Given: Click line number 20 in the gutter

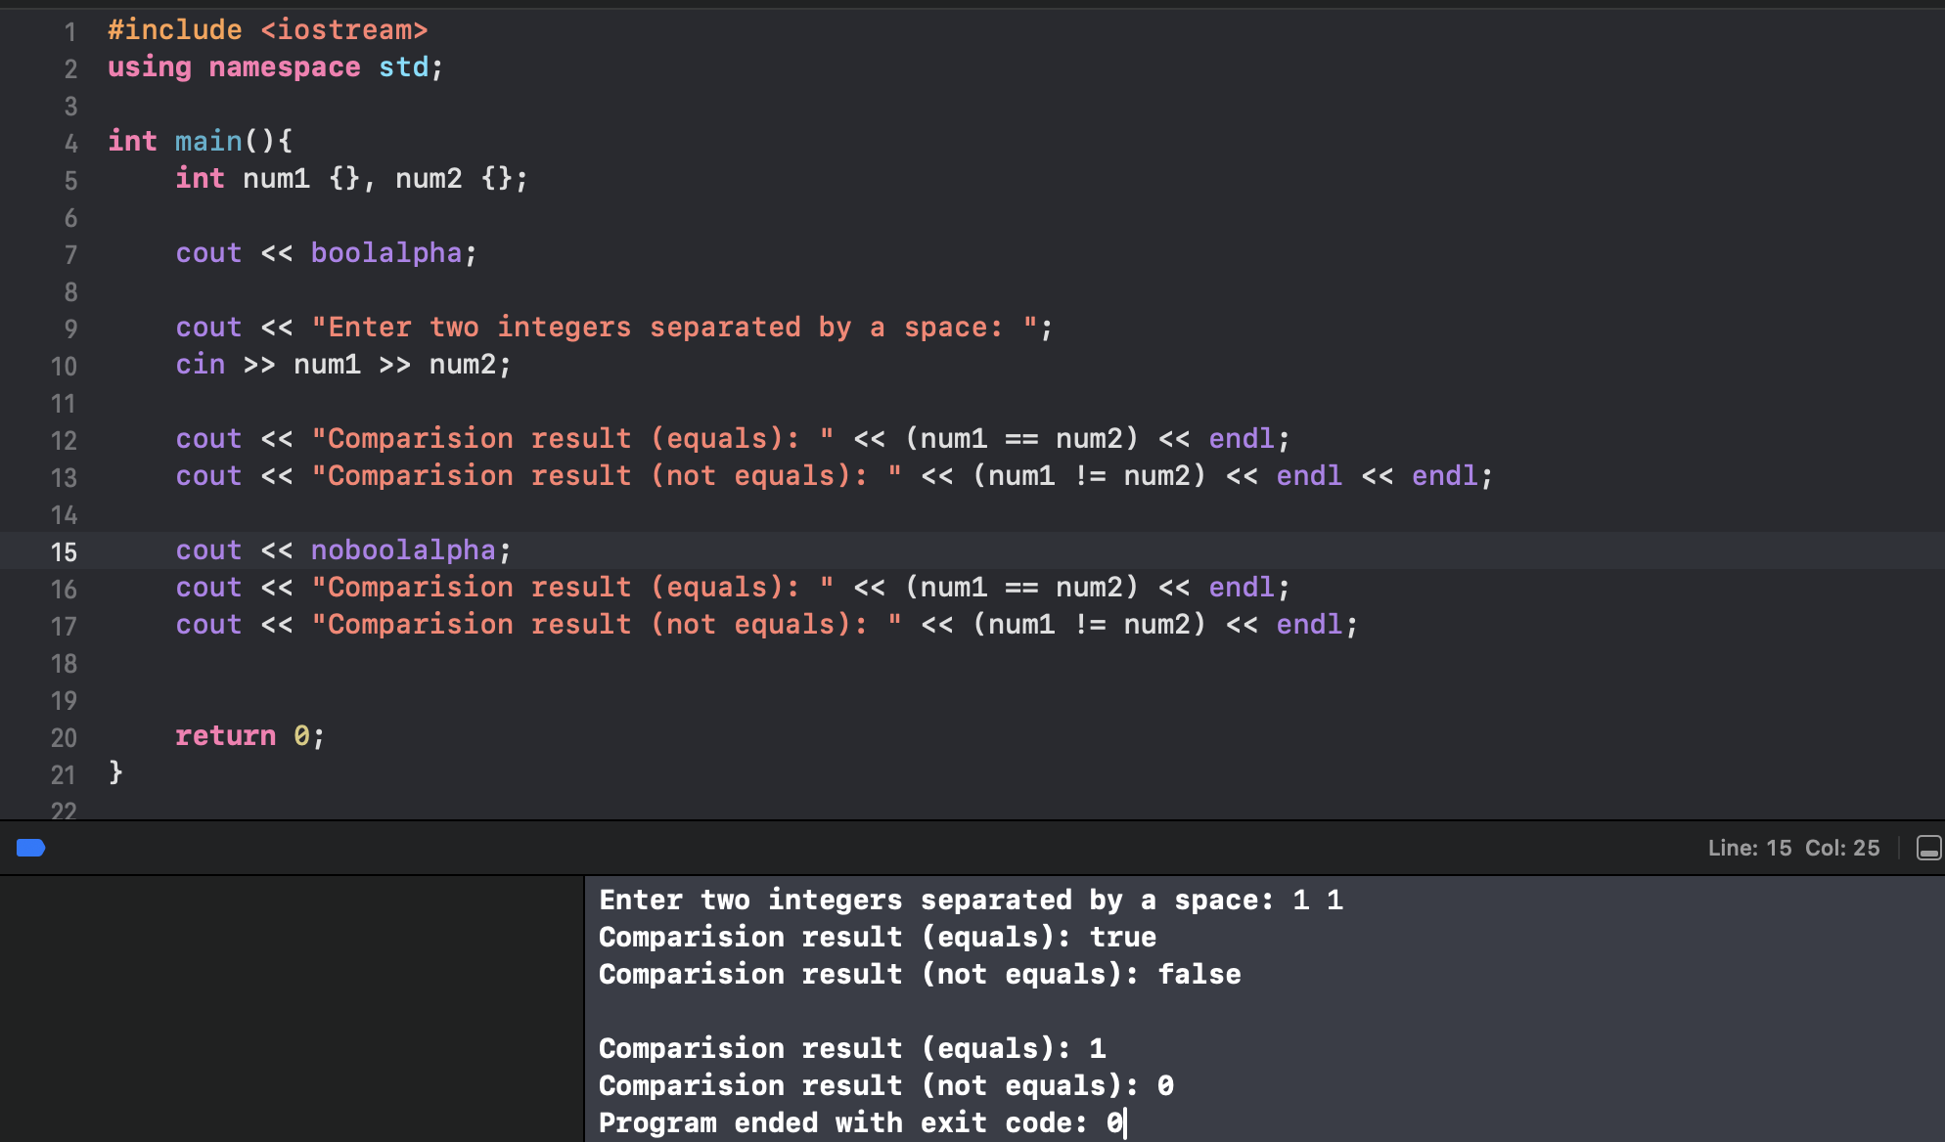Looking at the screenshot, I should pos(64,737).
